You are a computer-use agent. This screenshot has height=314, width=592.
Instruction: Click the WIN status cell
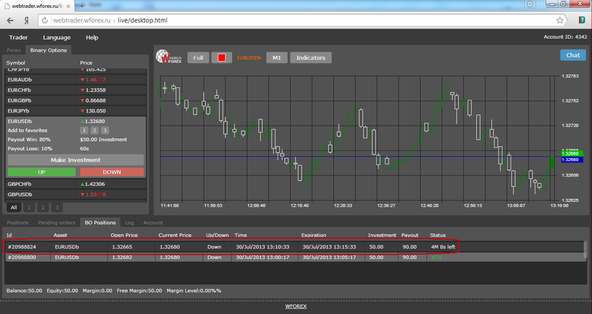(436, 257)
